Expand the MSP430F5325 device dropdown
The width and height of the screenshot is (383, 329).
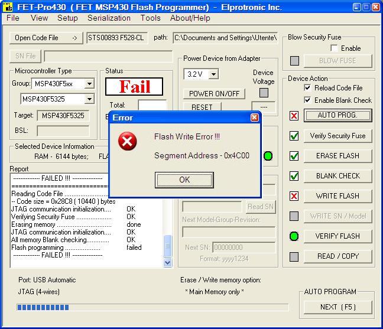pyautogui.click(x=89, y=99)
